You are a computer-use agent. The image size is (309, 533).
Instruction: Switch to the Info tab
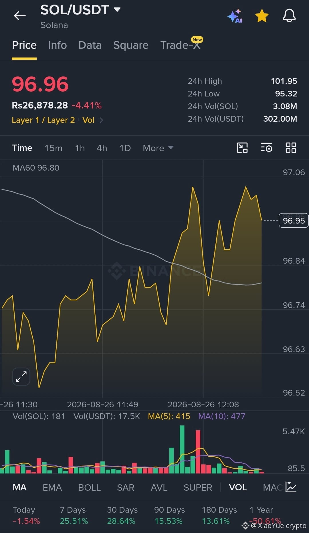tap(57, 45)
